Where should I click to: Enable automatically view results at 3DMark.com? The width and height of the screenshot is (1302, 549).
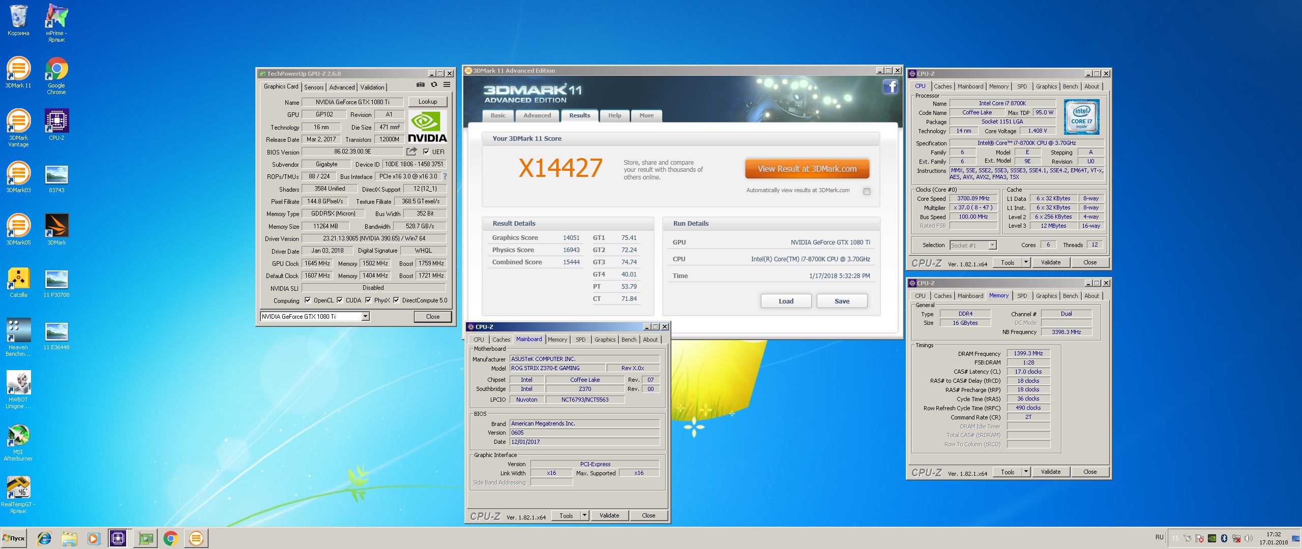tap(867, 191)
